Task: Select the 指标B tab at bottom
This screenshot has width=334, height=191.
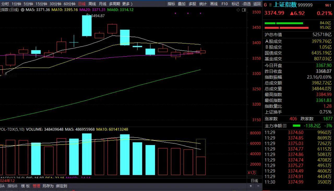Action: (12, 186)
